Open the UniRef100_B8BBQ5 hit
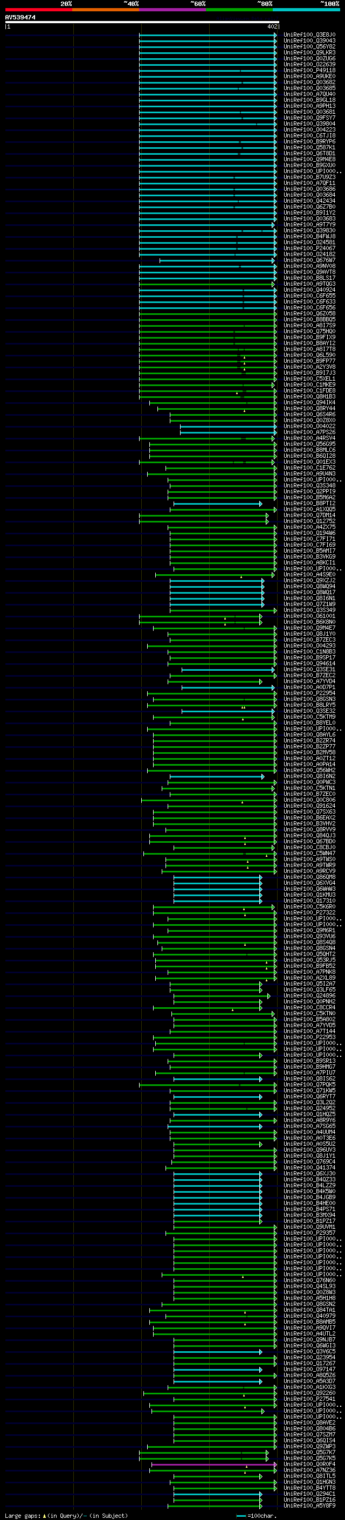 (309, 319)
